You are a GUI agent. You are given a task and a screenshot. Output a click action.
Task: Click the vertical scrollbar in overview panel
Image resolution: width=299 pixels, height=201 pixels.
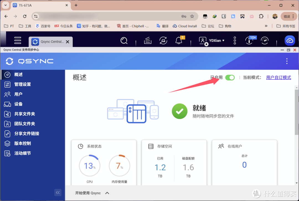[x=297, y=111]
